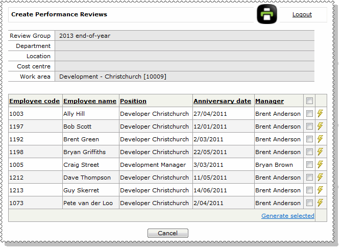This screenshot has height=251, width=343.
Task: Click employee code 1212
Action: tap(16, 178)
